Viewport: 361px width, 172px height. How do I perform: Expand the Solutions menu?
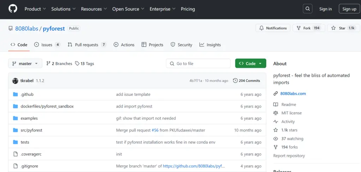pyautogui.click(x=63, y=9)
